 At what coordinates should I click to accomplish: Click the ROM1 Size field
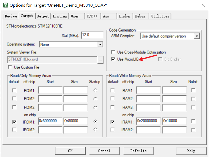(x=76, y=90)
